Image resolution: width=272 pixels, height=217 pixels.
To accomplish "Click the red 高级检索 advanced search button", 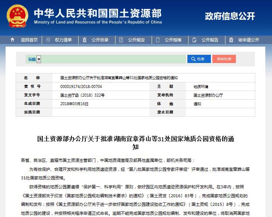I will pos(224,59).
